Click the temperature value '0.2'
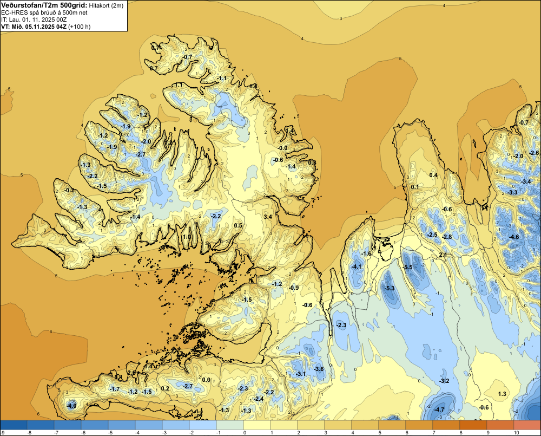 pyautogui.click(x=165, y=388)
